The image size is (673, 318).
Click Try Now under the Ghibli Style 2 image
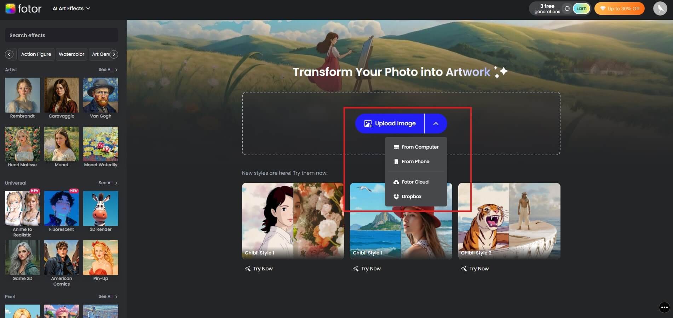click(x=475, y=269)
